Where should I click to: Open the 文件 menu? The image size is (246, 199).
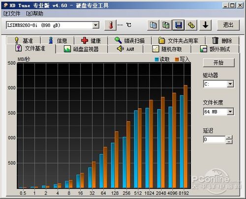12,14
